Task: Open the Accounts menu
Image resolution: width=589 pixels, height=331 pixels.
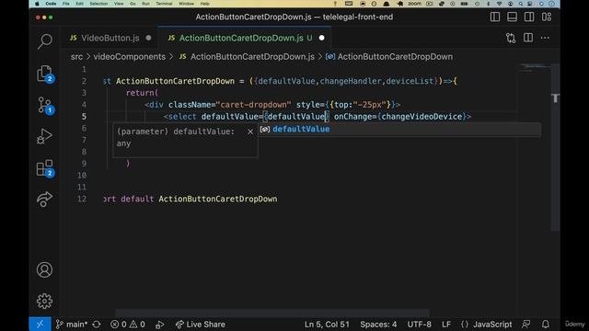Action: point(45,269)
